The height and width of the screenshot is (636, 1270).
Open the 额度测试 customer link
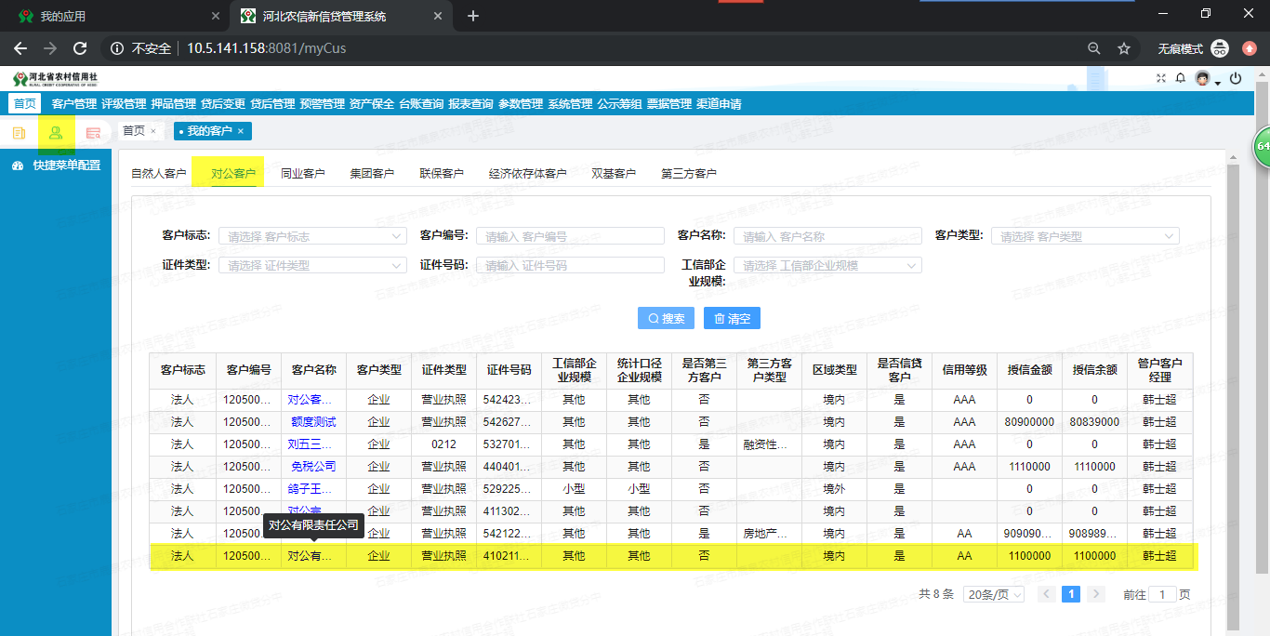click(313, 421)
